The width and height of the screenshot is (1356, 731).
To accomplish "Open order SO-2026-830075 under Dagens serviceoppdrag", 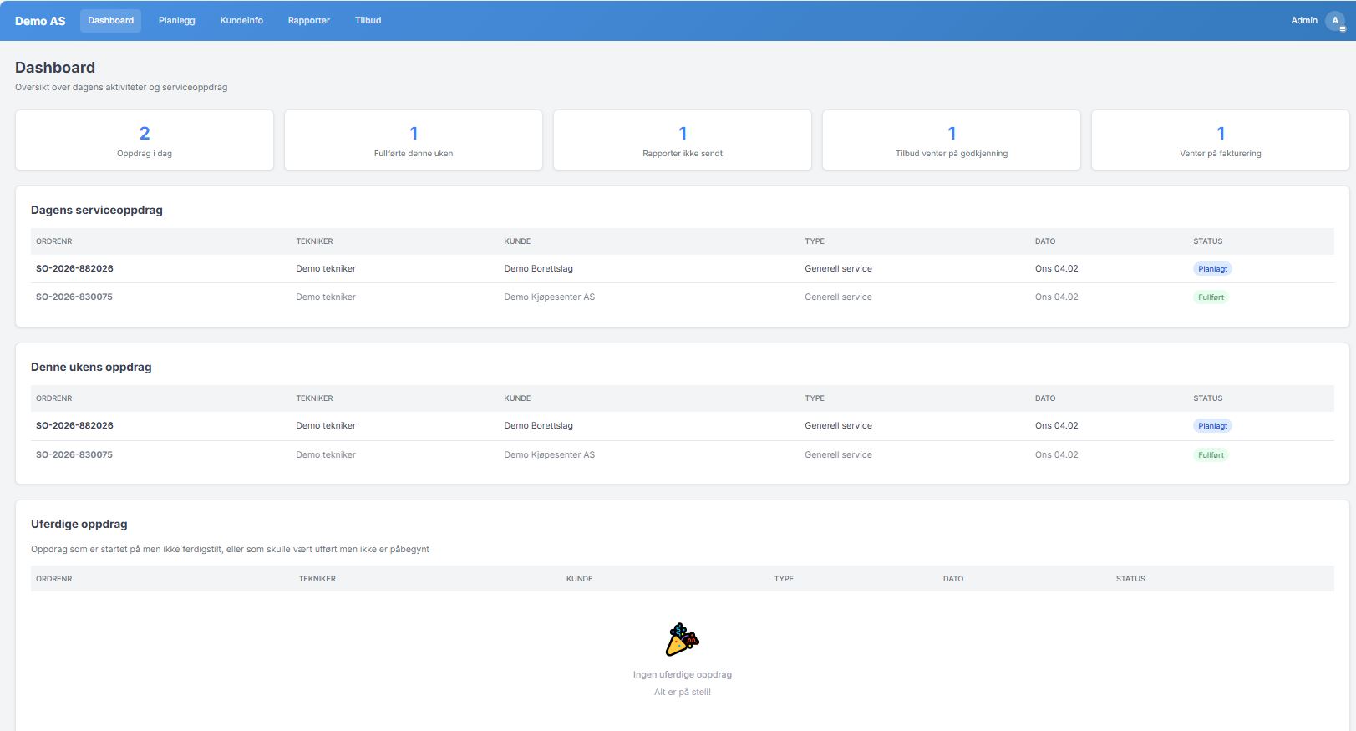I will [x=74, y=297].
